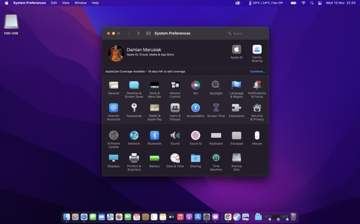Open the Window menu
The height and width of the screenshot is (224, 360).
point(81,3)
